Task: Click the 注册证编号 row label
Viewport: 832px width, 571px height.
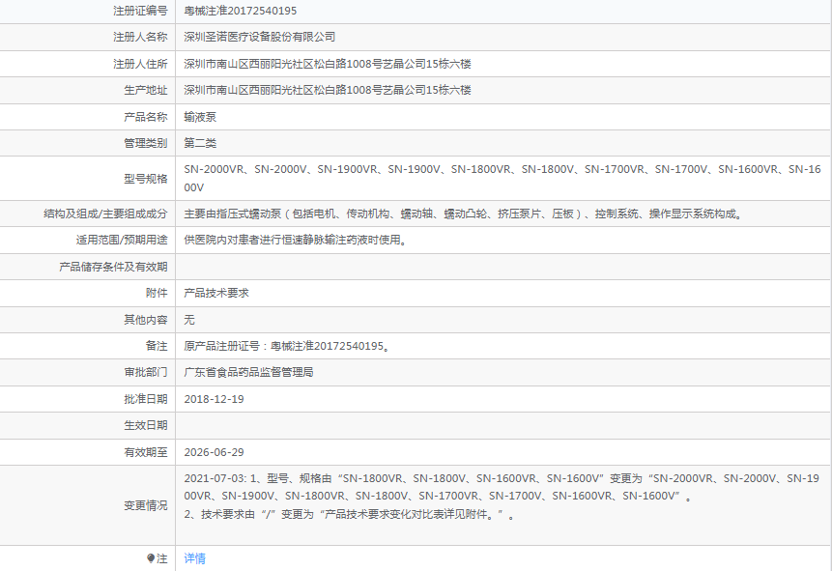Action: click(140, 11)
